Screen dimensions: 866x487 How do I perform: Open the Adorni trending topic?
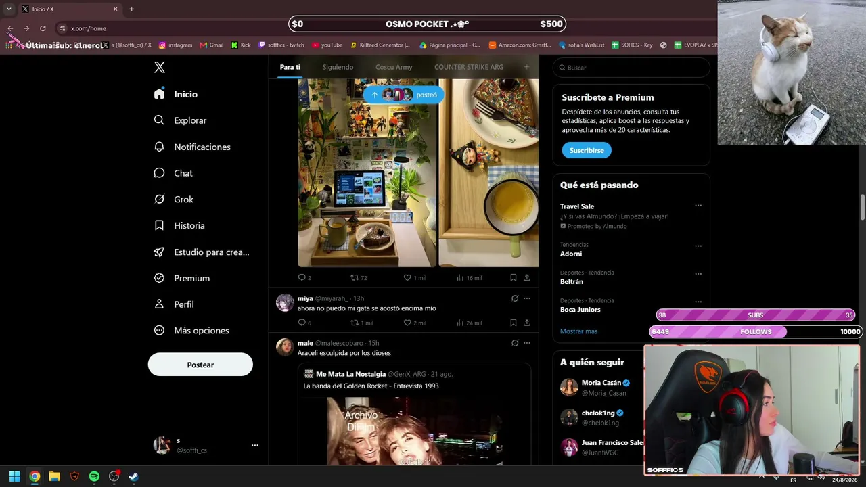pos(571,254)
